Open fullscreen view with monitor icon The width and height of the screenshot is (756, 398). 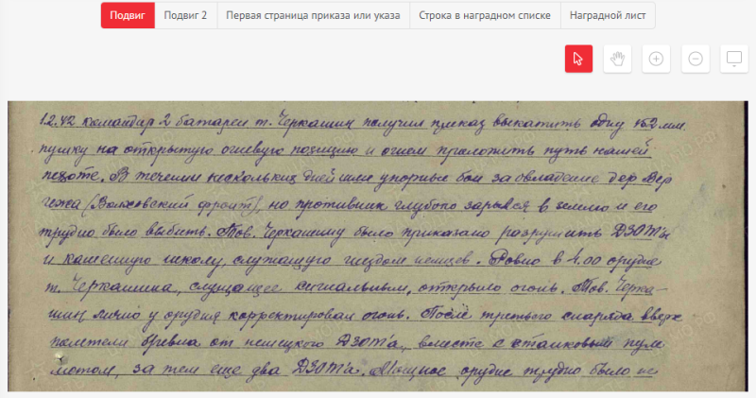point(734,59)
